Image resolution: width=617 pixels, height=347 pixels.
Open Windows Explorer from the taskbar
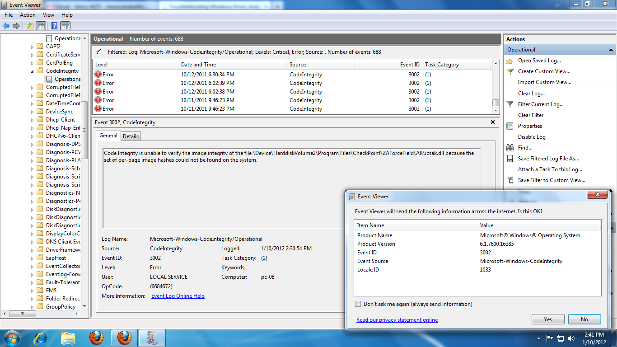[68, 338]
